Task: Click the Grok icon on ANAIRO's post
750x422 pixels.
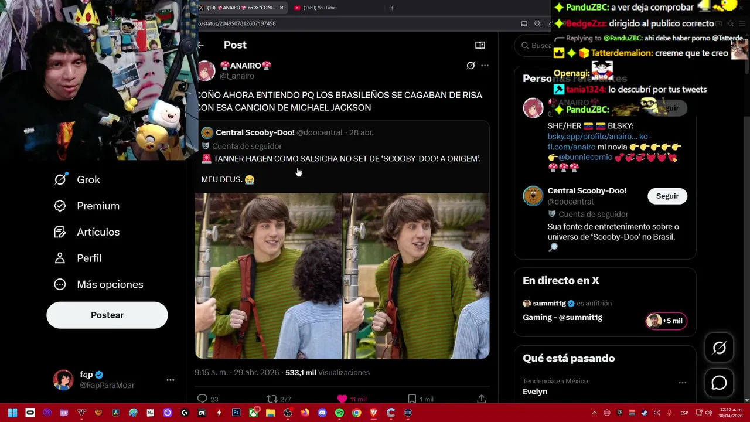Action: [x=471, y=66]
